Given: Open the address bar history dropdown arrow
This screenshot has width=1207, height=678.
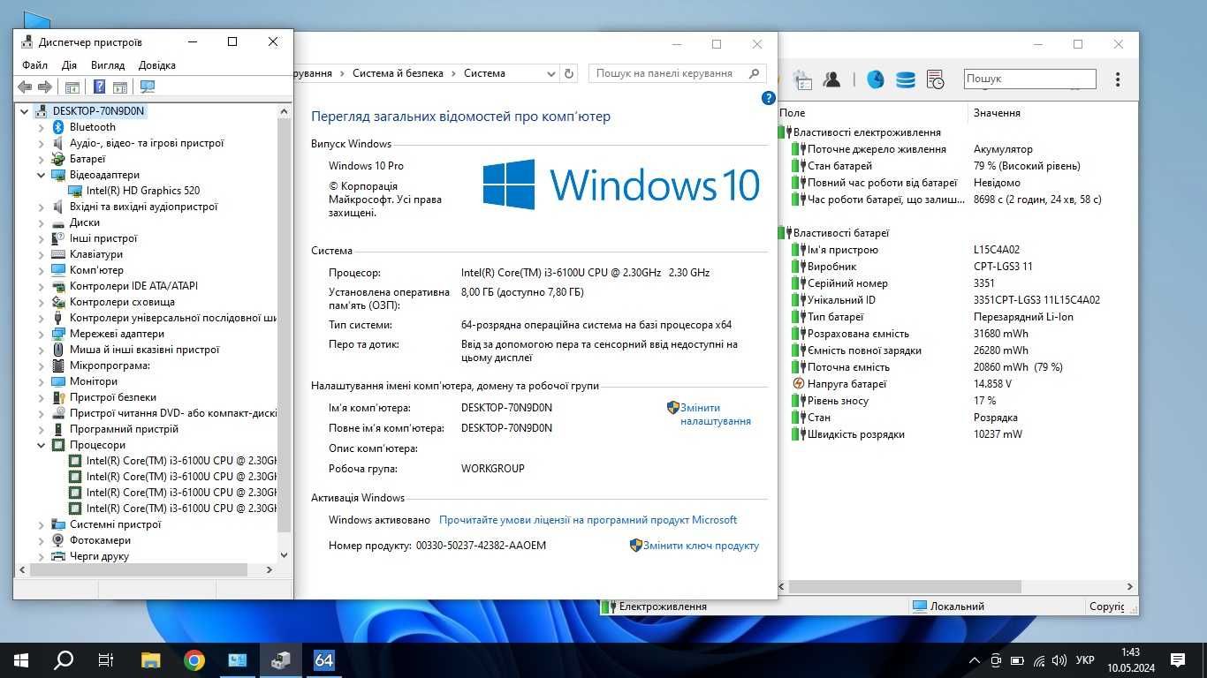Looking at the screenshot, I should 550,73.
